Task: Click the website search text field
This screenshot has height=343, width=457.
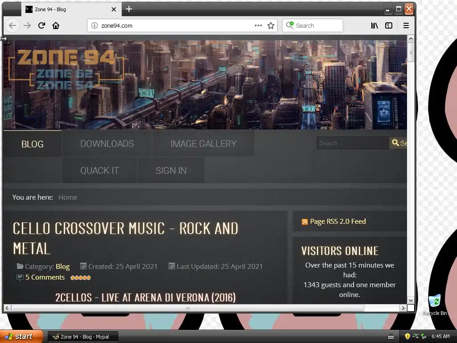Action: point(353,143)
